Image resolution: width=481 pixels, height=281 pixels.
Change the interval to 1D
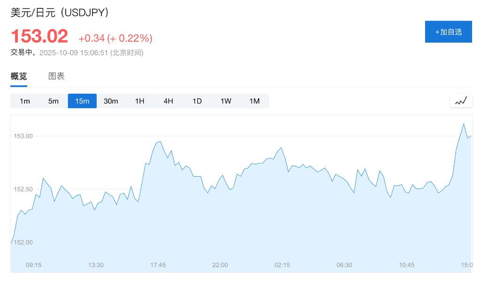(197, 101)
